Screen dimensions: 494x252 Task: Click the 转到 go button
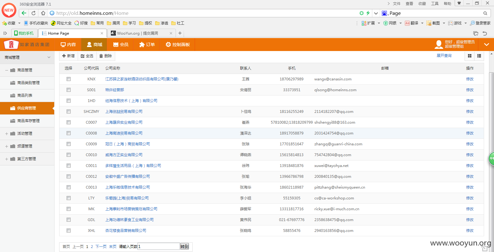[x=185, y=246]
